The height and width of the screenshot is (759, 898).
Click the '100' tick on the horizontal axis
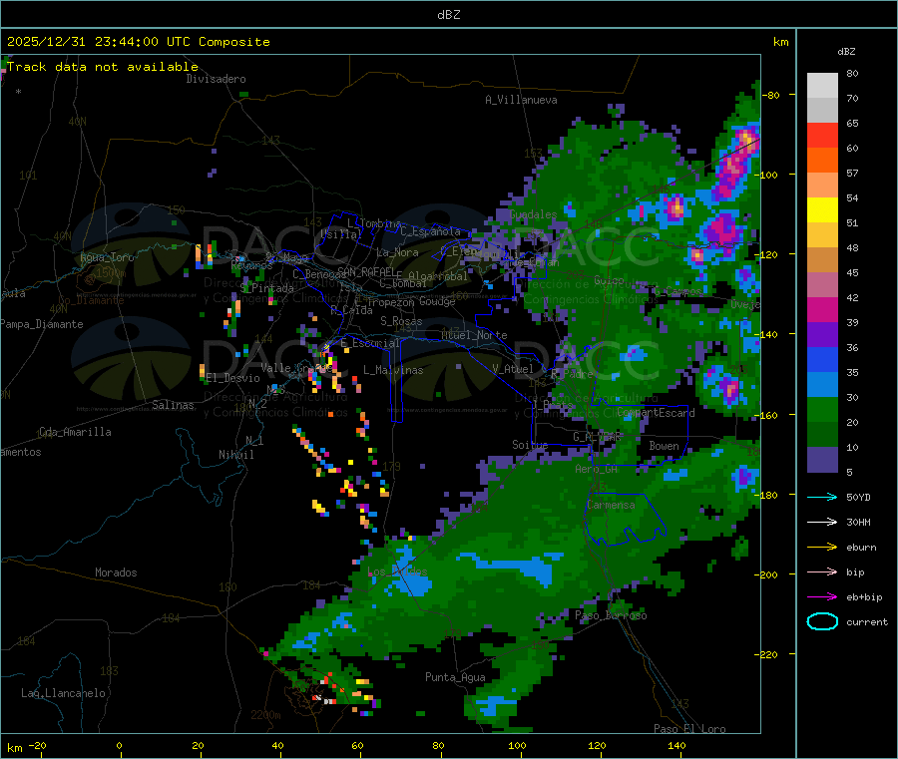point(517,745)
